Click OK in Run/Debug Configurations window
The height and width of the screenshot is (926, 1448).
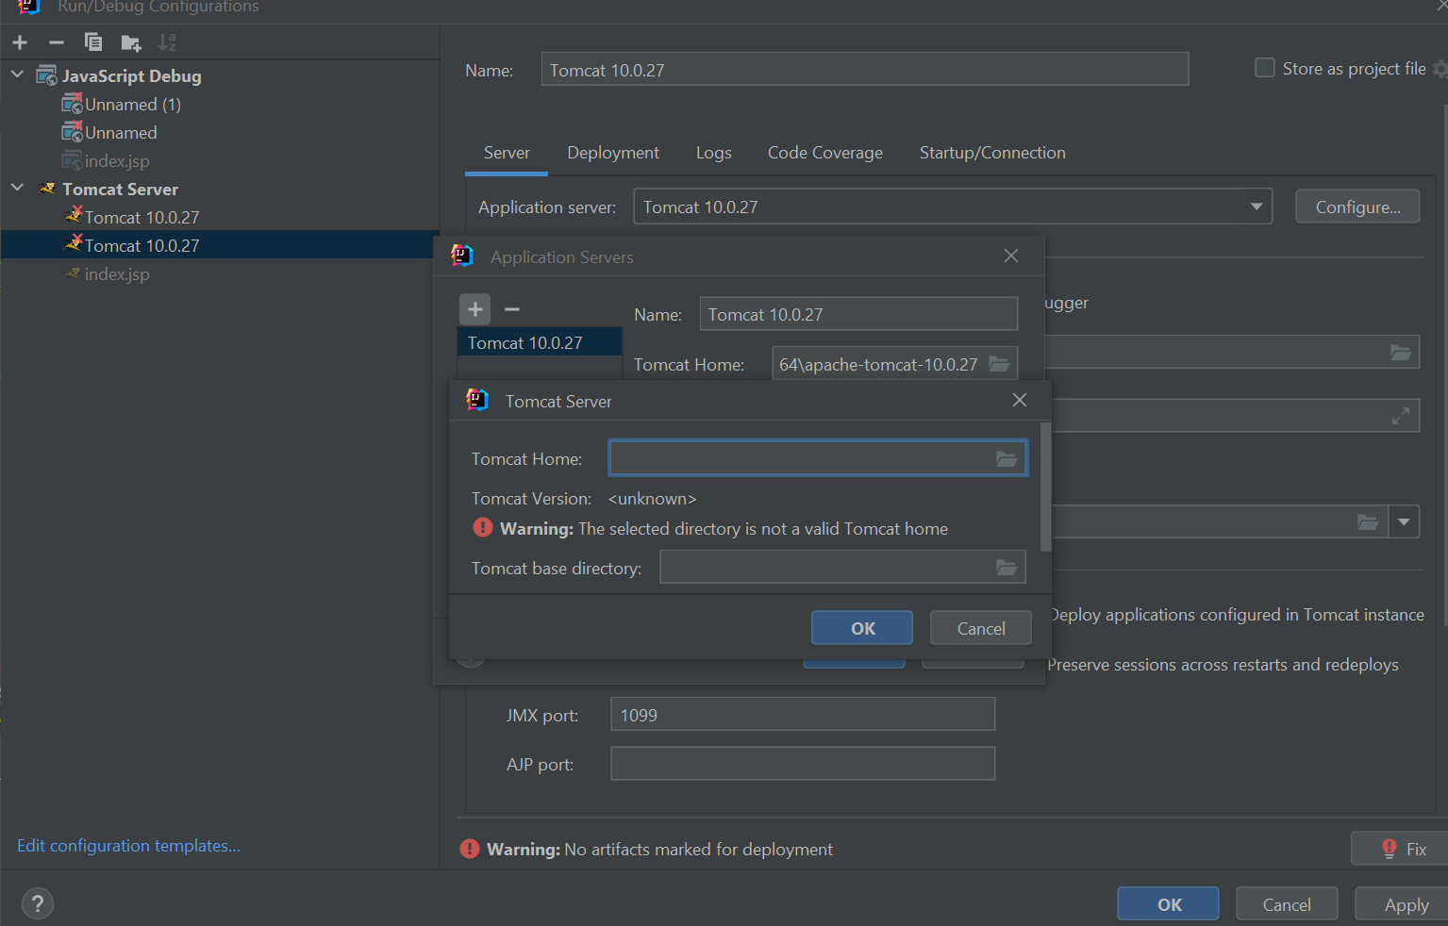pos(1169,904)
